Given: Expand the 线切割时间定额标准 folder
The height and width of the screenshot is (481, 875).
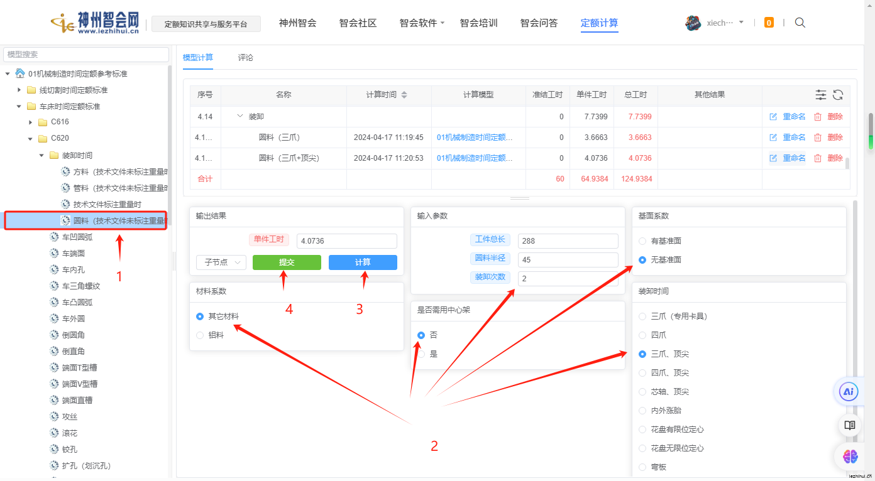Looking at the screenshot, I should [19, 90].
